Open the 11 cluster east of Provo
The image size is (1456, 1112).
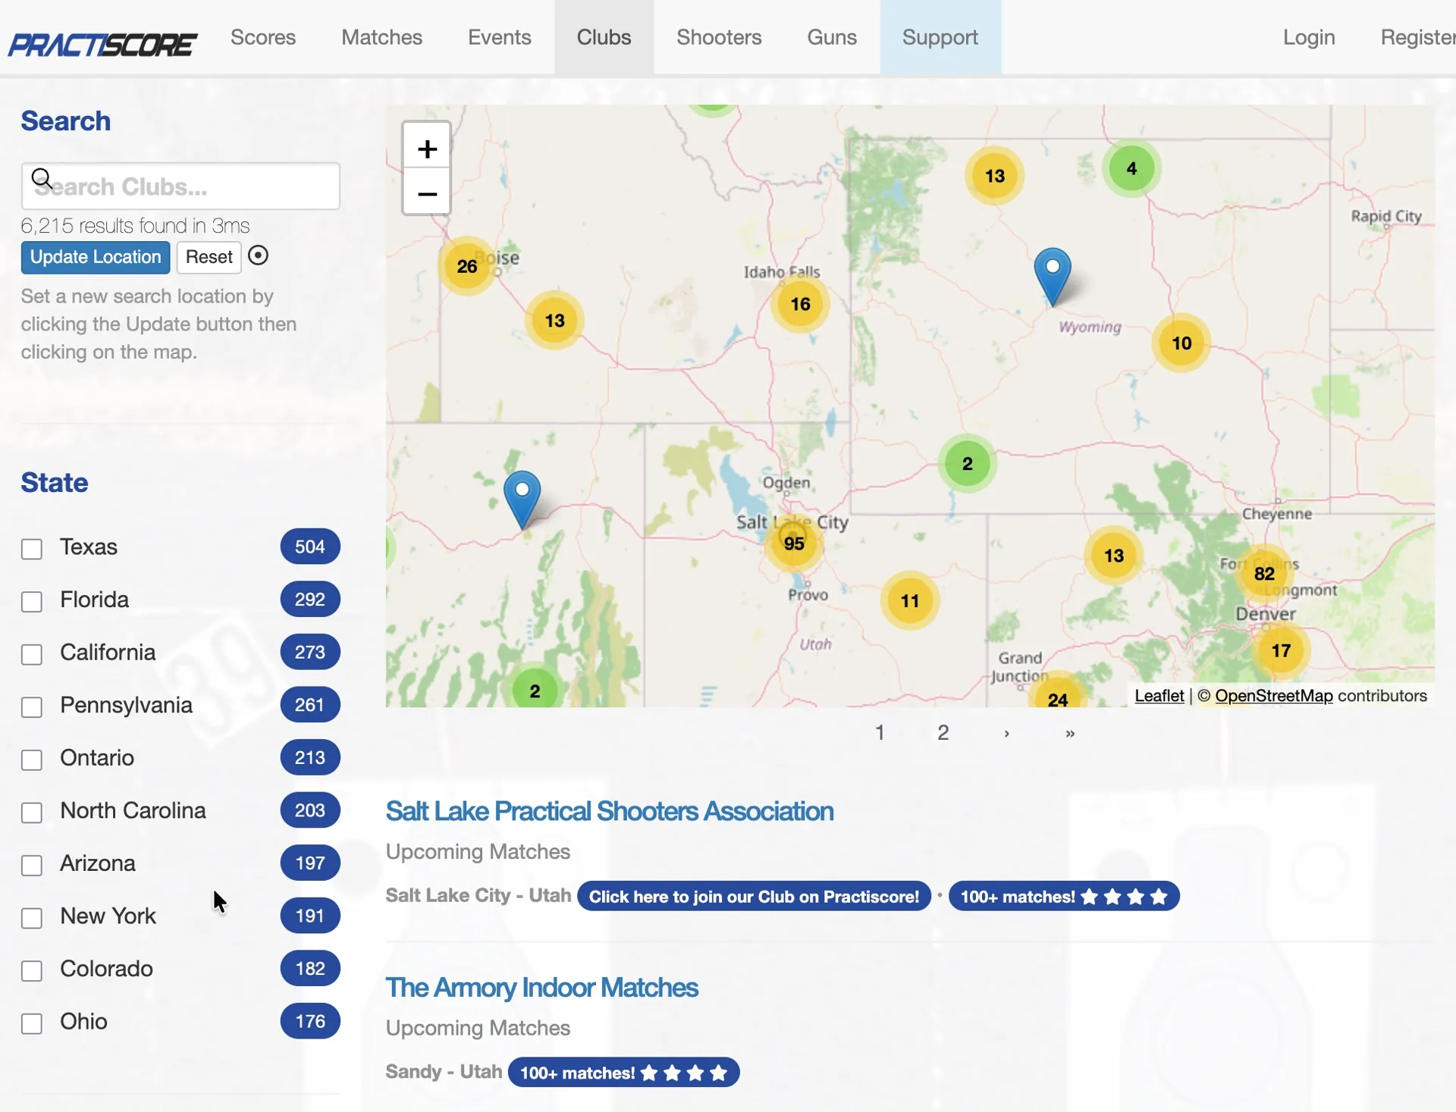click(x=910, y=600)
